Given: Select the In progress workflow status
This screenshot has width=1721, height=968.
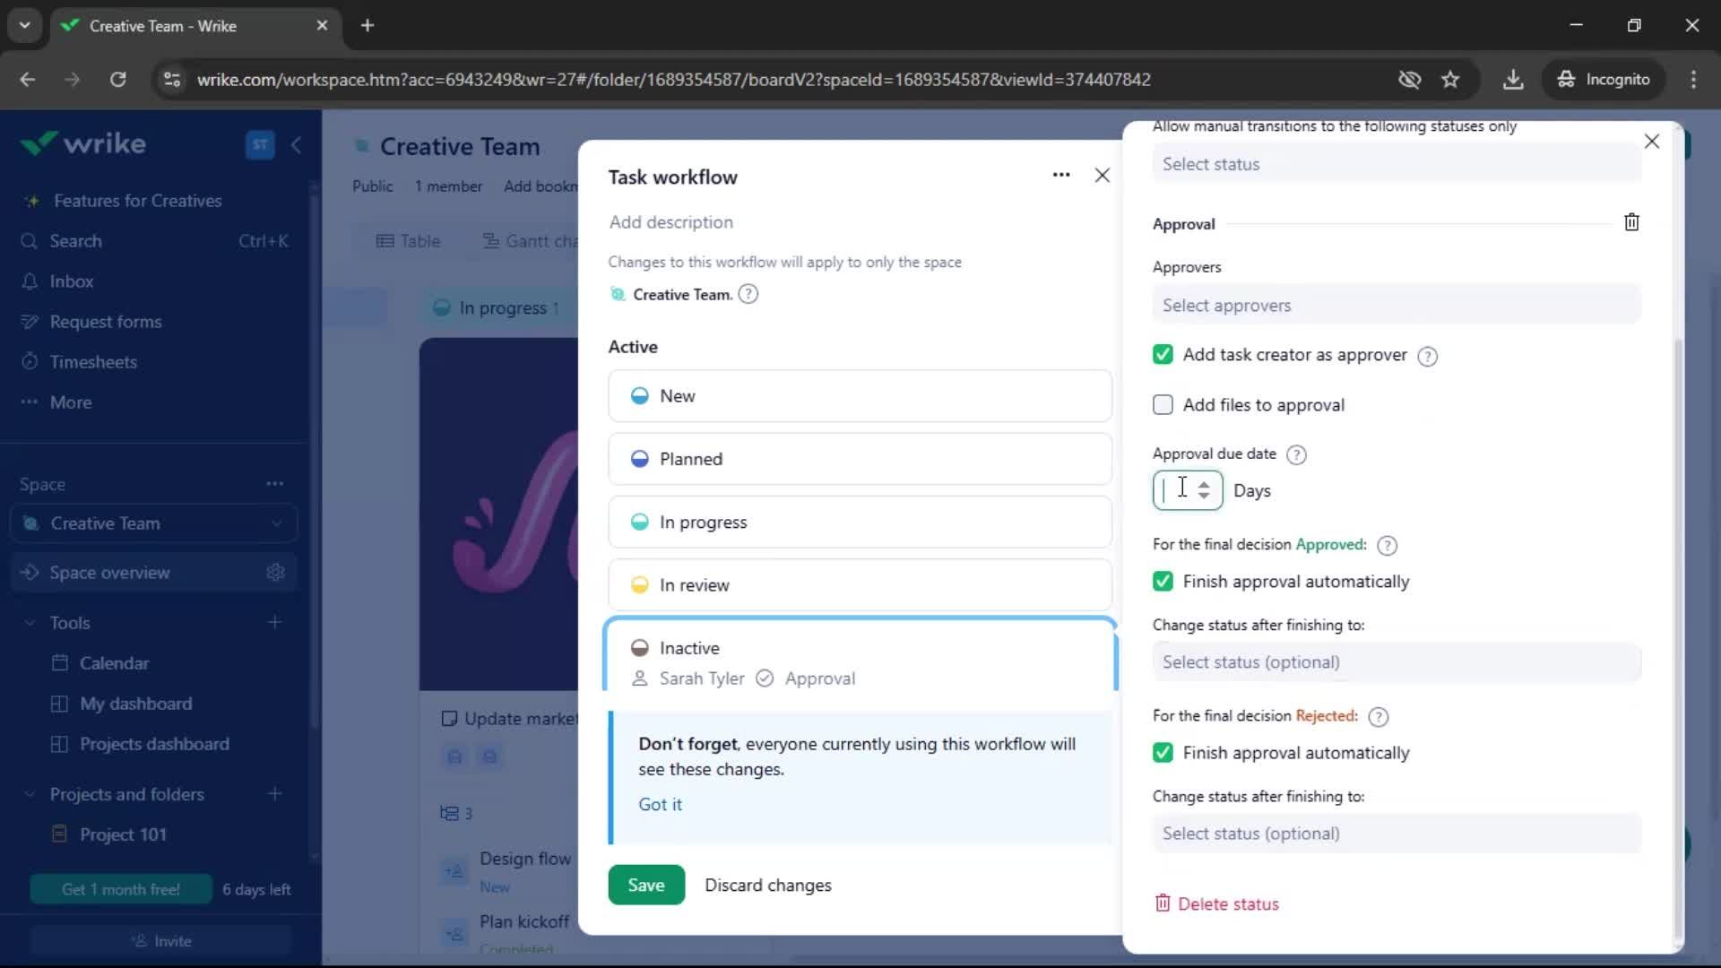Looking at the screenshot, I should pos(860,523).
